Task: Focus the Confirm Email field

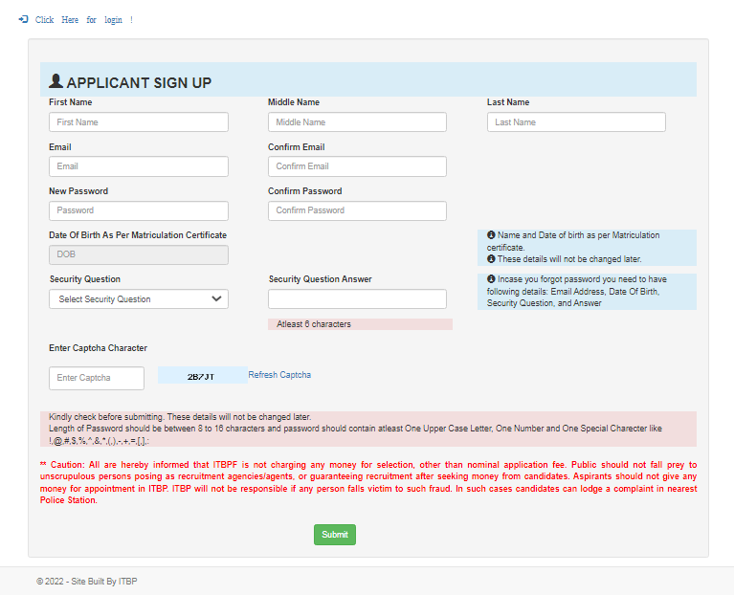Action: point(357,166)
